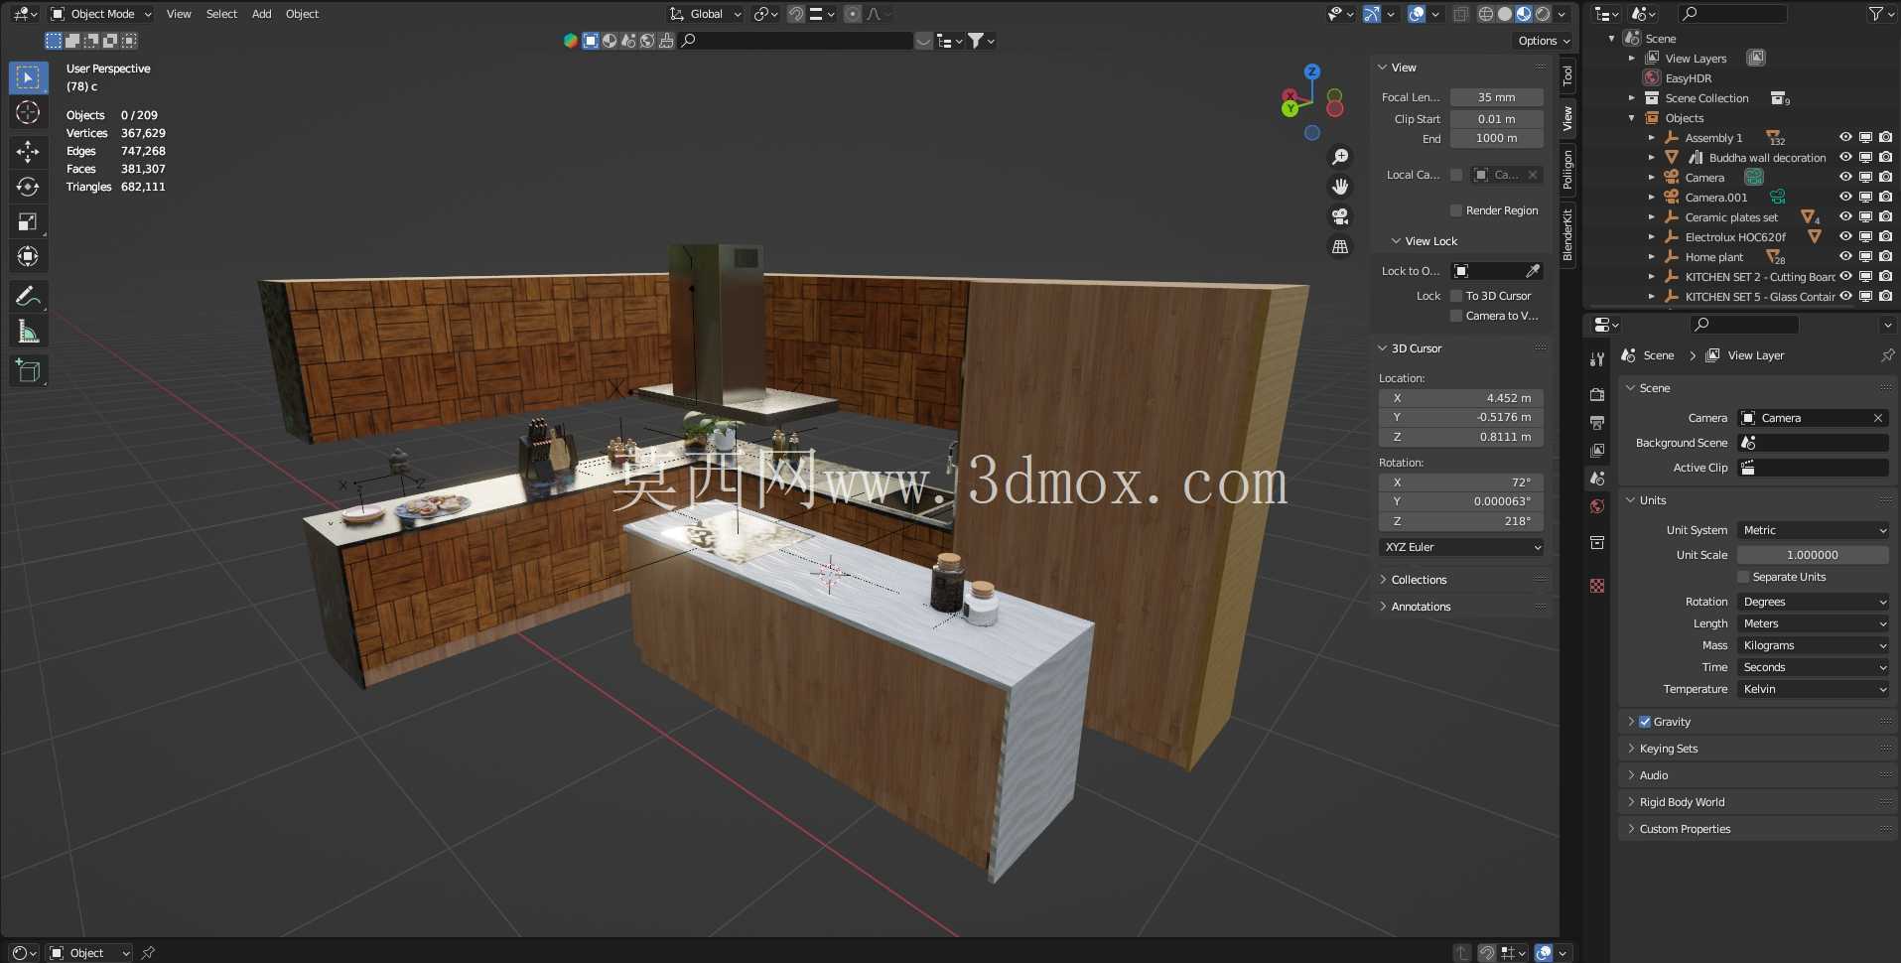Open the Object header menu
The width and height of the screenshot is (1901, 963).
(302, 14)
